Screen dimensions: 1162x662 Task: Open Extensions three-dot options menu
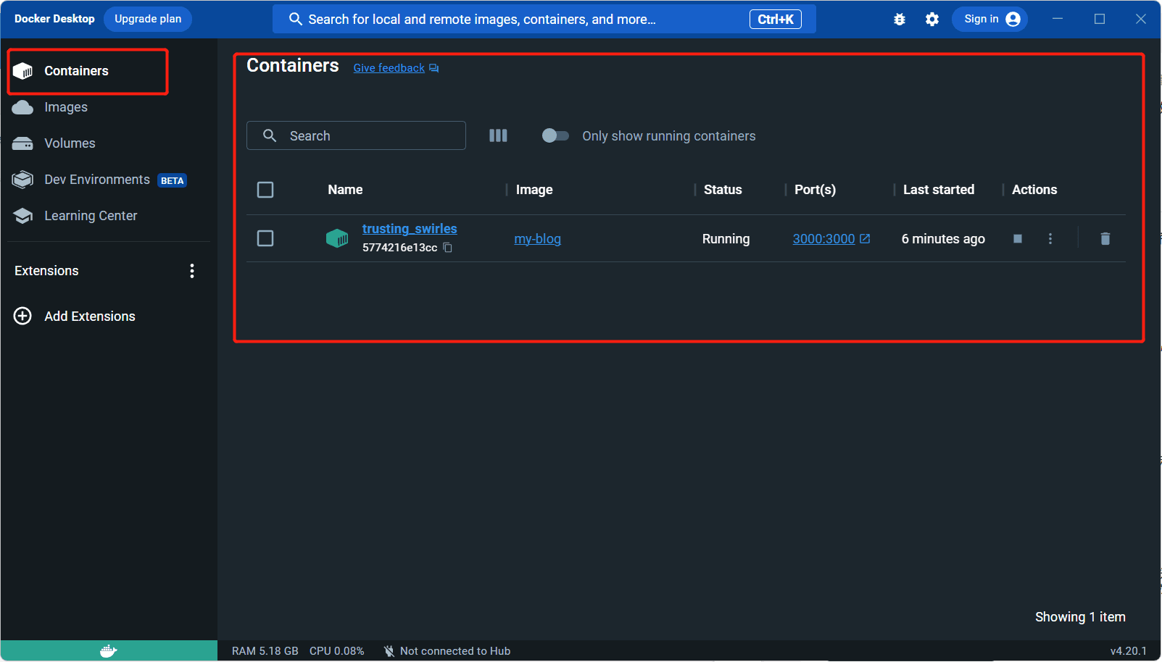[192, 271]
